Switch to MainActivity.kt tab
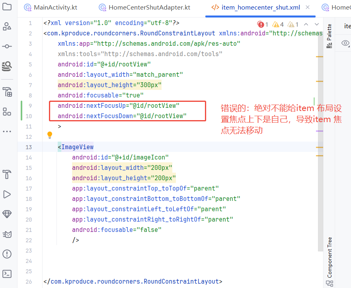Viewport: 351px width, 288px height. point(51,8)
